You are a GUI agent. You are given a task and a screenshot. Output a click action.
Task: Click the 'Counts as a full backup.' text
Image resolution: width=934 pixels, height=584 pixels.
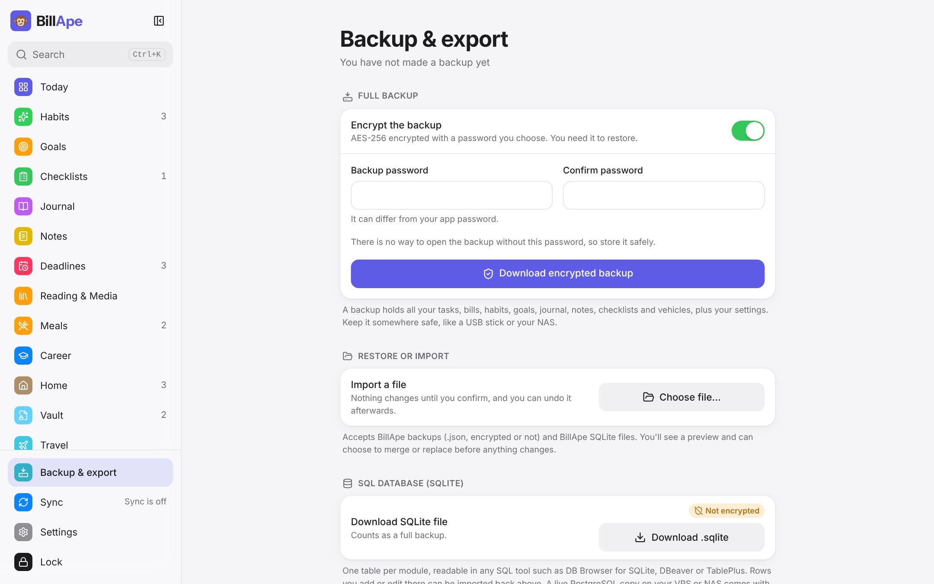pos(399,535)
